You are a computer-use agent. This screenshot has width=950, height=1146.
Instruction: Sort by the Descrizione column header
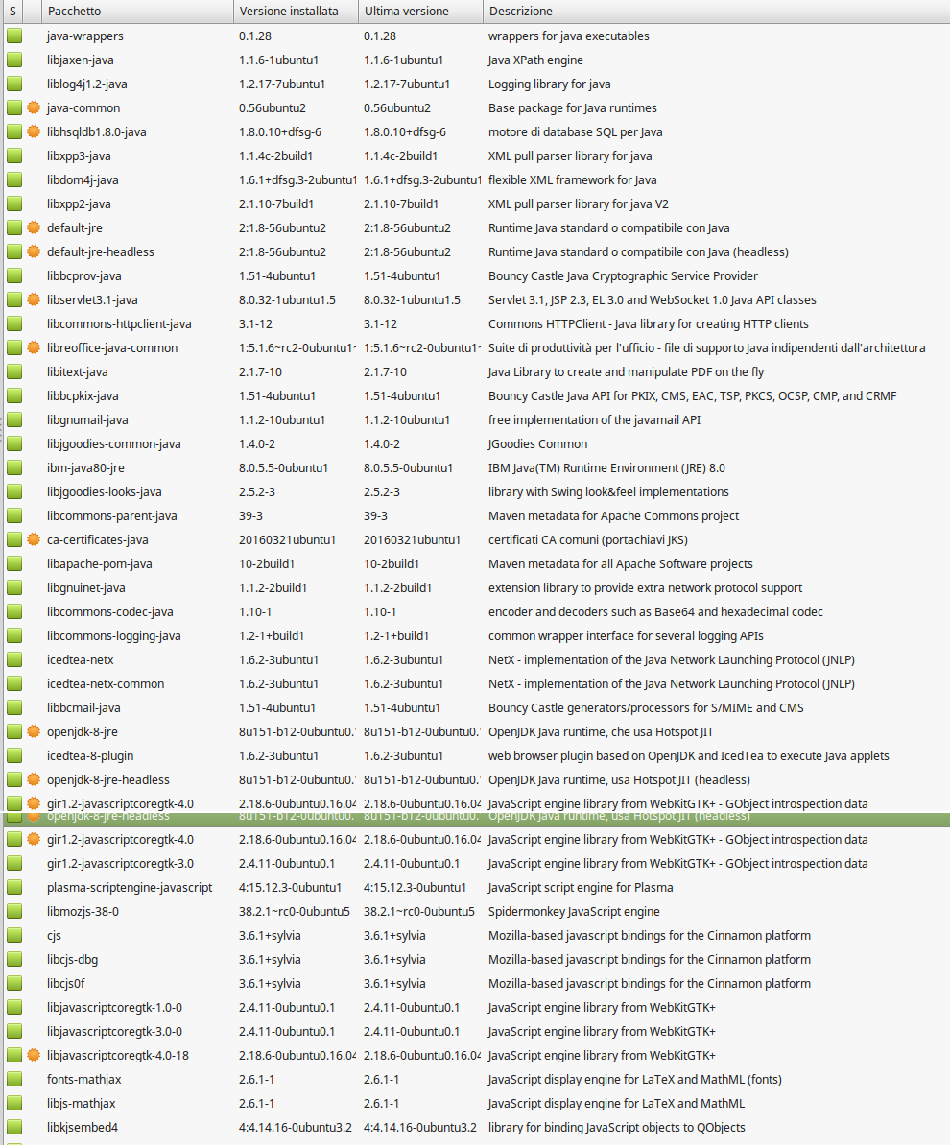coord(716,11)
